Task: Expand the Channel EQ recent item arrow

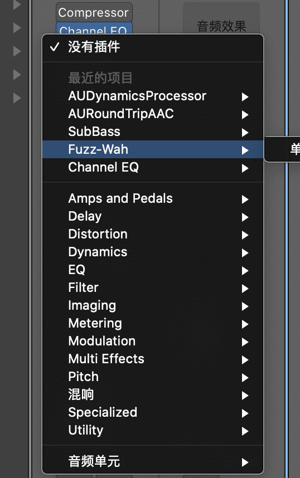Action: [245, 168]
